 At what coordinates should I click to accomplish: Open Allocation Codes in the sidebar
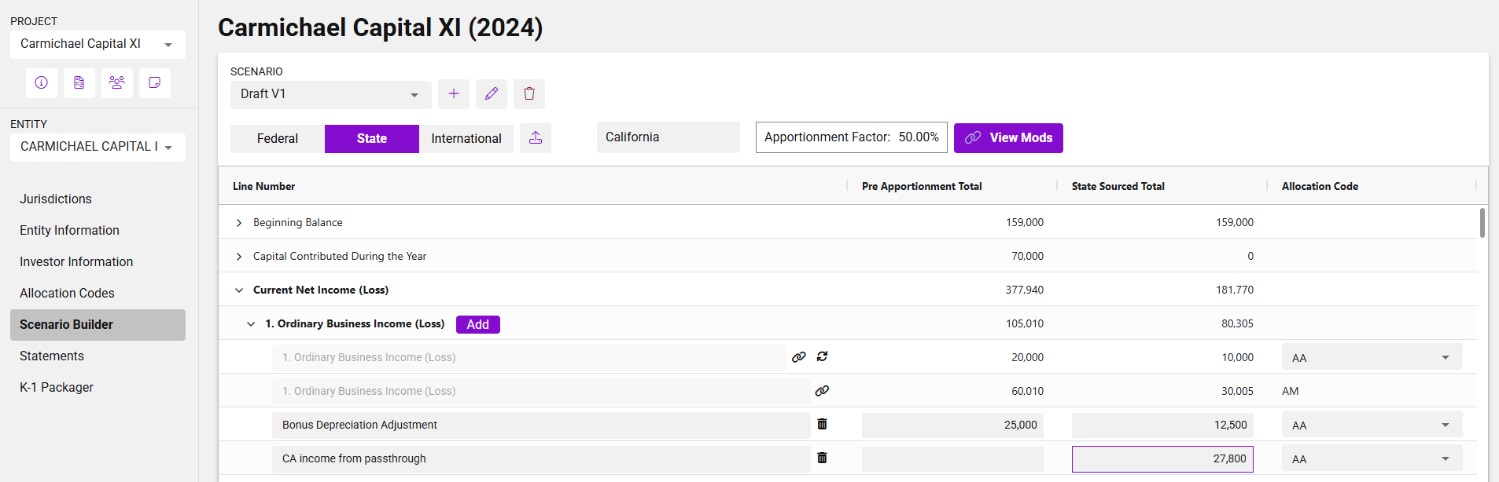point(67,293)
